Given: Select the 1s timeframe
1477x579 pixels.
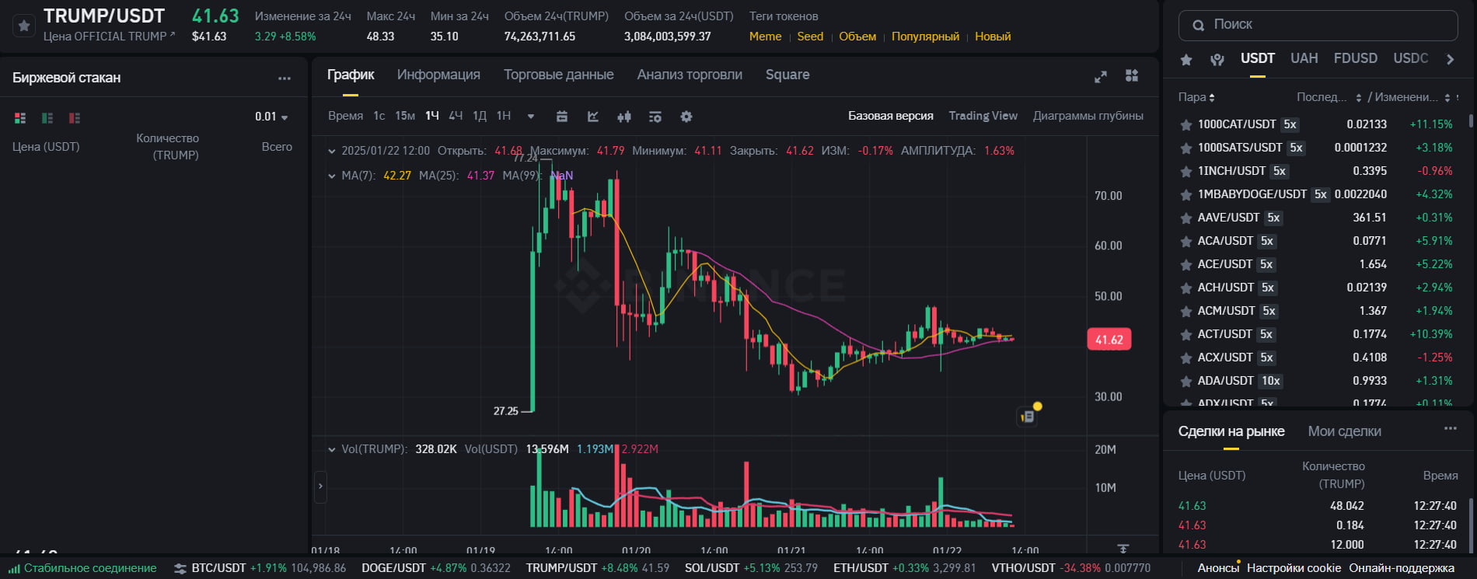Looking at the screenshot, I should [x=379, y=116].
